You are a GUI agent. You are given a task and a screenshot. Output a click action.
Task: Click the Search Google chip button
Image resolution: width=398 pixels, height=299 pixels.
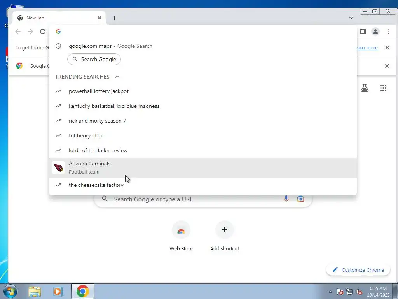(94, 59)
